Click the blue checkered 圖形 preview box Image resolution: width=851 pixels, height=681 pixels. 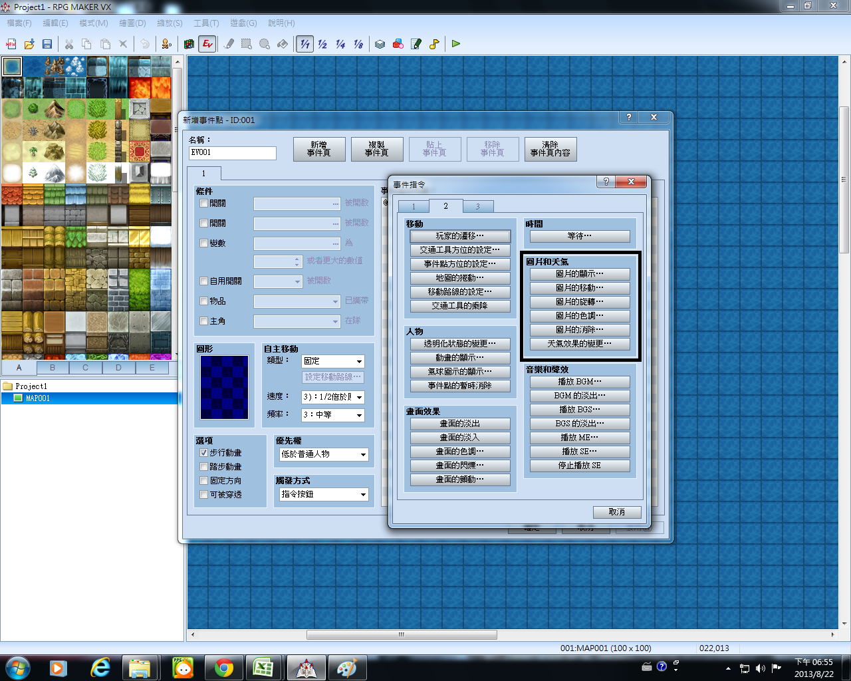coord(225,387)
